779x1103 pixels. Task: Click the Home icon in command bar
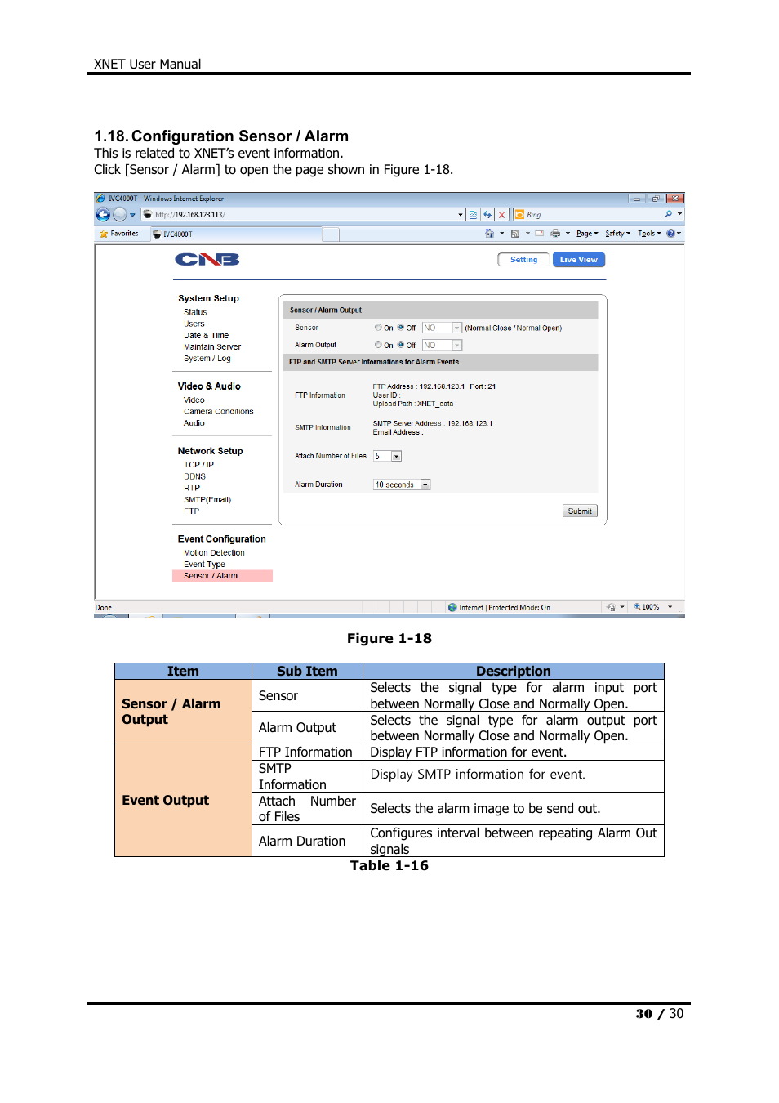pyautogui.click(x=489, y=234)
